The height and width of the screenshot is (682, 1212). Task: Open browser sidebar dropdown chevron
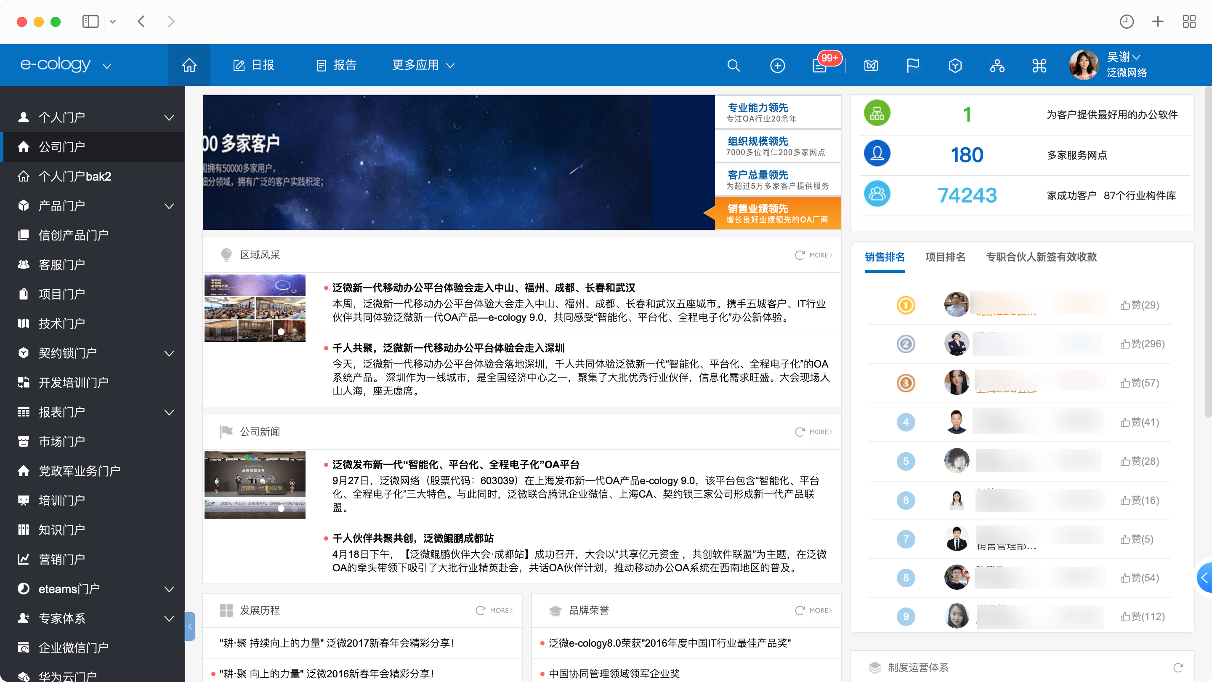pos(112,21)
